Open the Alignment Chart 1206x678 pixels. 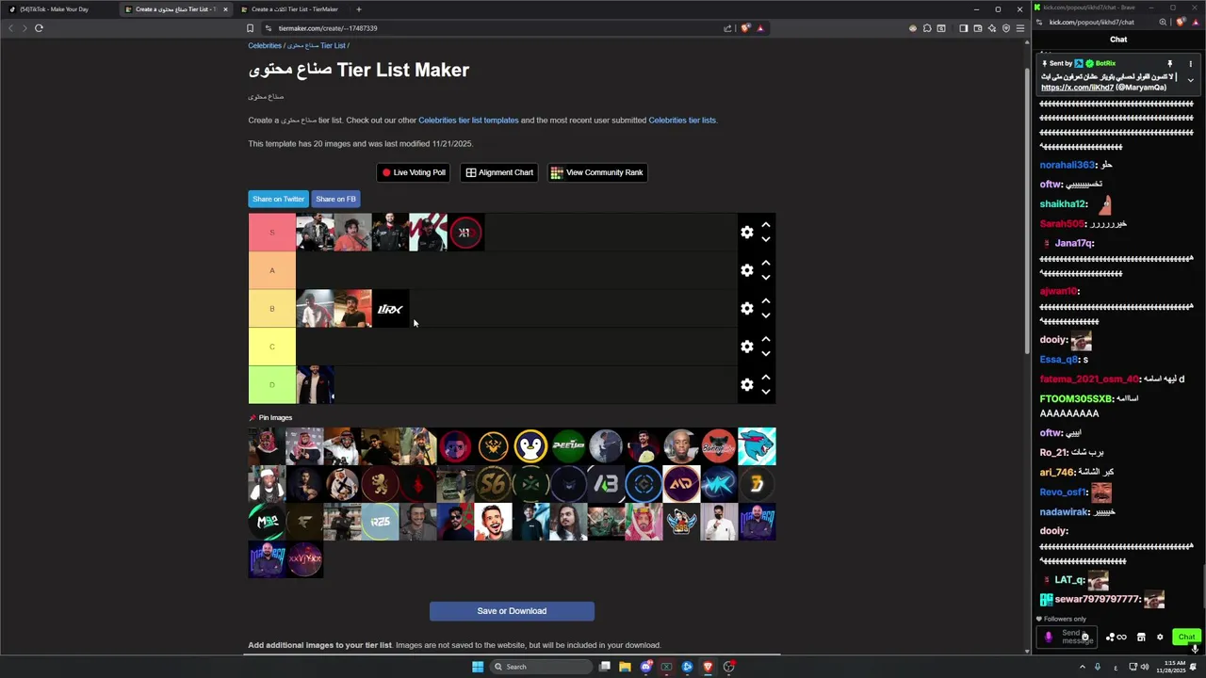coord(499,172)
